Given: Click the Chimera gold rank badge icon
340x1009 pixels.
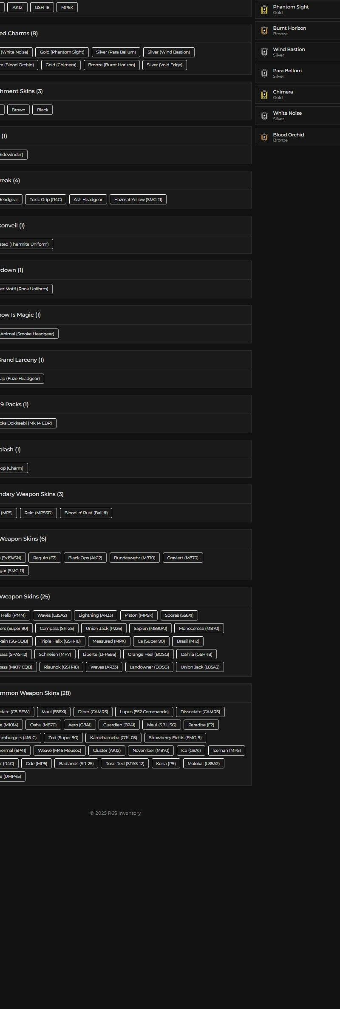Looking at the screenshot, I should 264,94.
